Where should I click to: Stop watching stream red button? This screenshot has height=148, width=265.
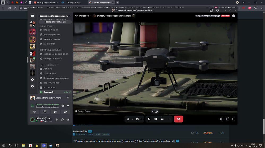coord(178,119)
